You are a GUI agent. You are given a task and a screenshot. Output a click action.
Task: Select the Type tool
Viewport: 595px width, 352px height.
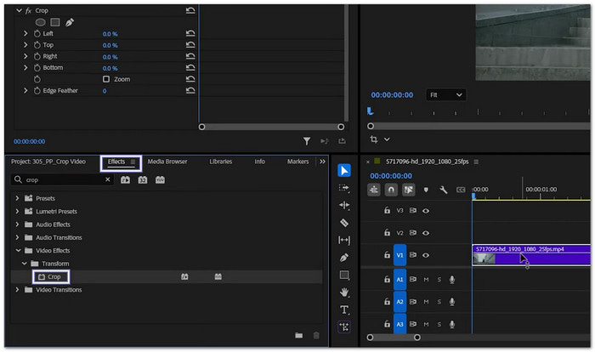pos(344,309)
